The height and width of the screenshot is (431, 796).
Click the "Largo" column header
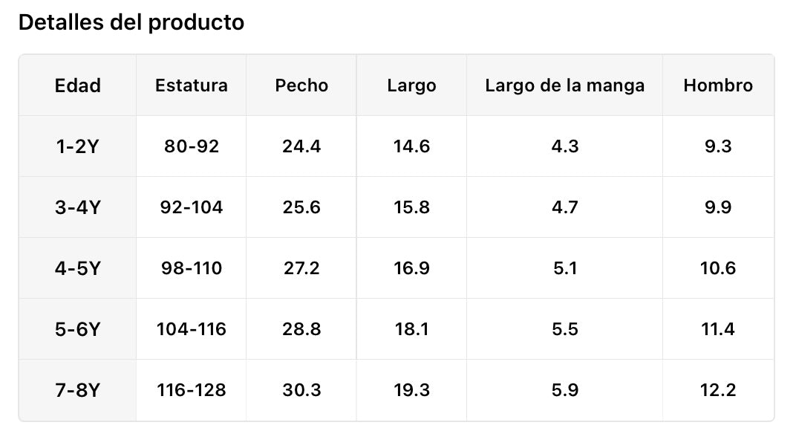point(411,85)
